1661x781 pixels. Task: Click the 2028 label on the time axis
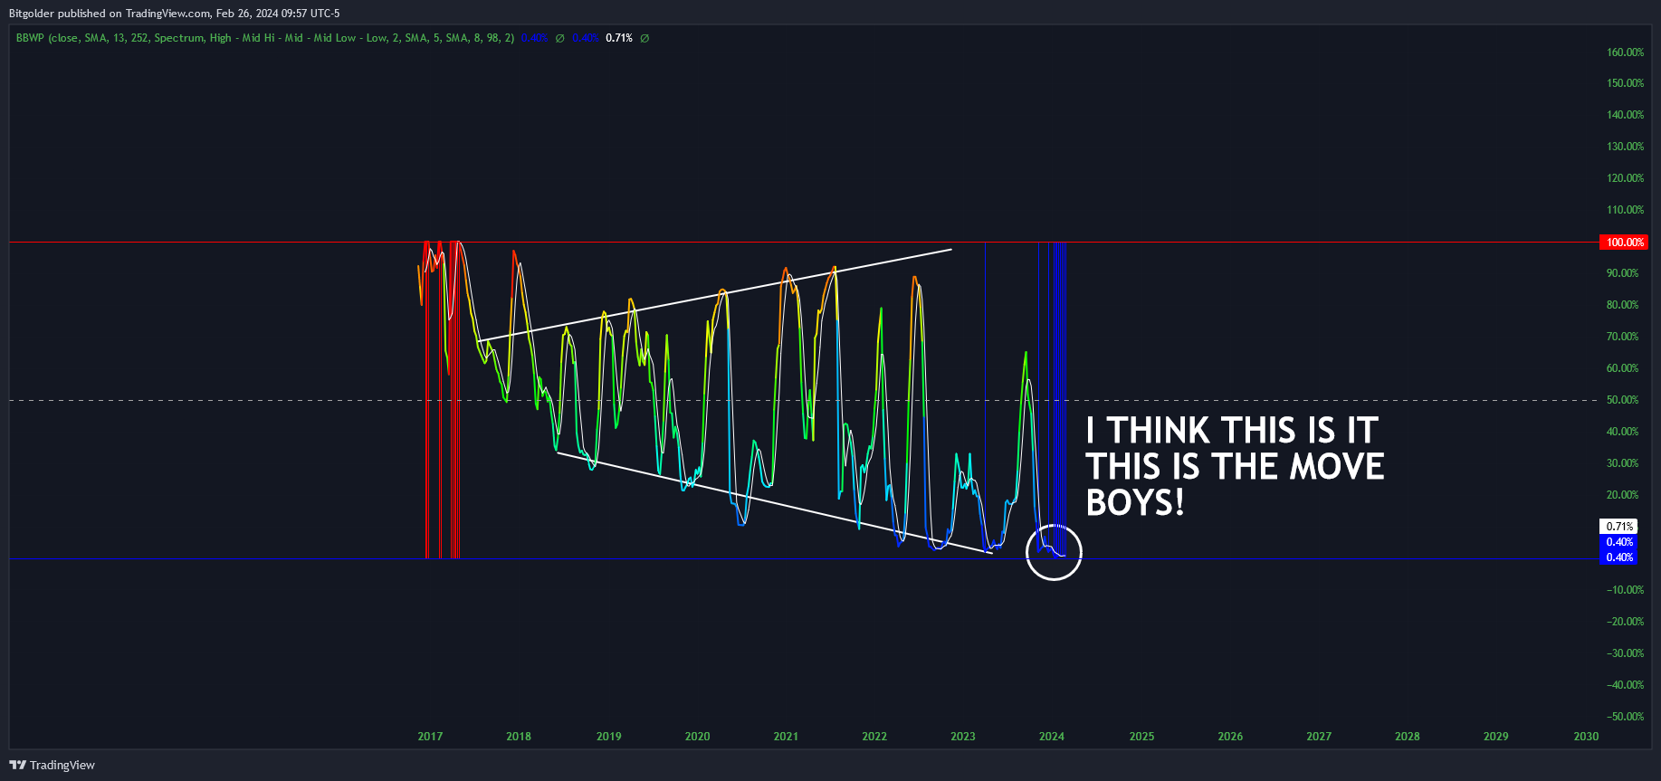[x=1408, y=737]
